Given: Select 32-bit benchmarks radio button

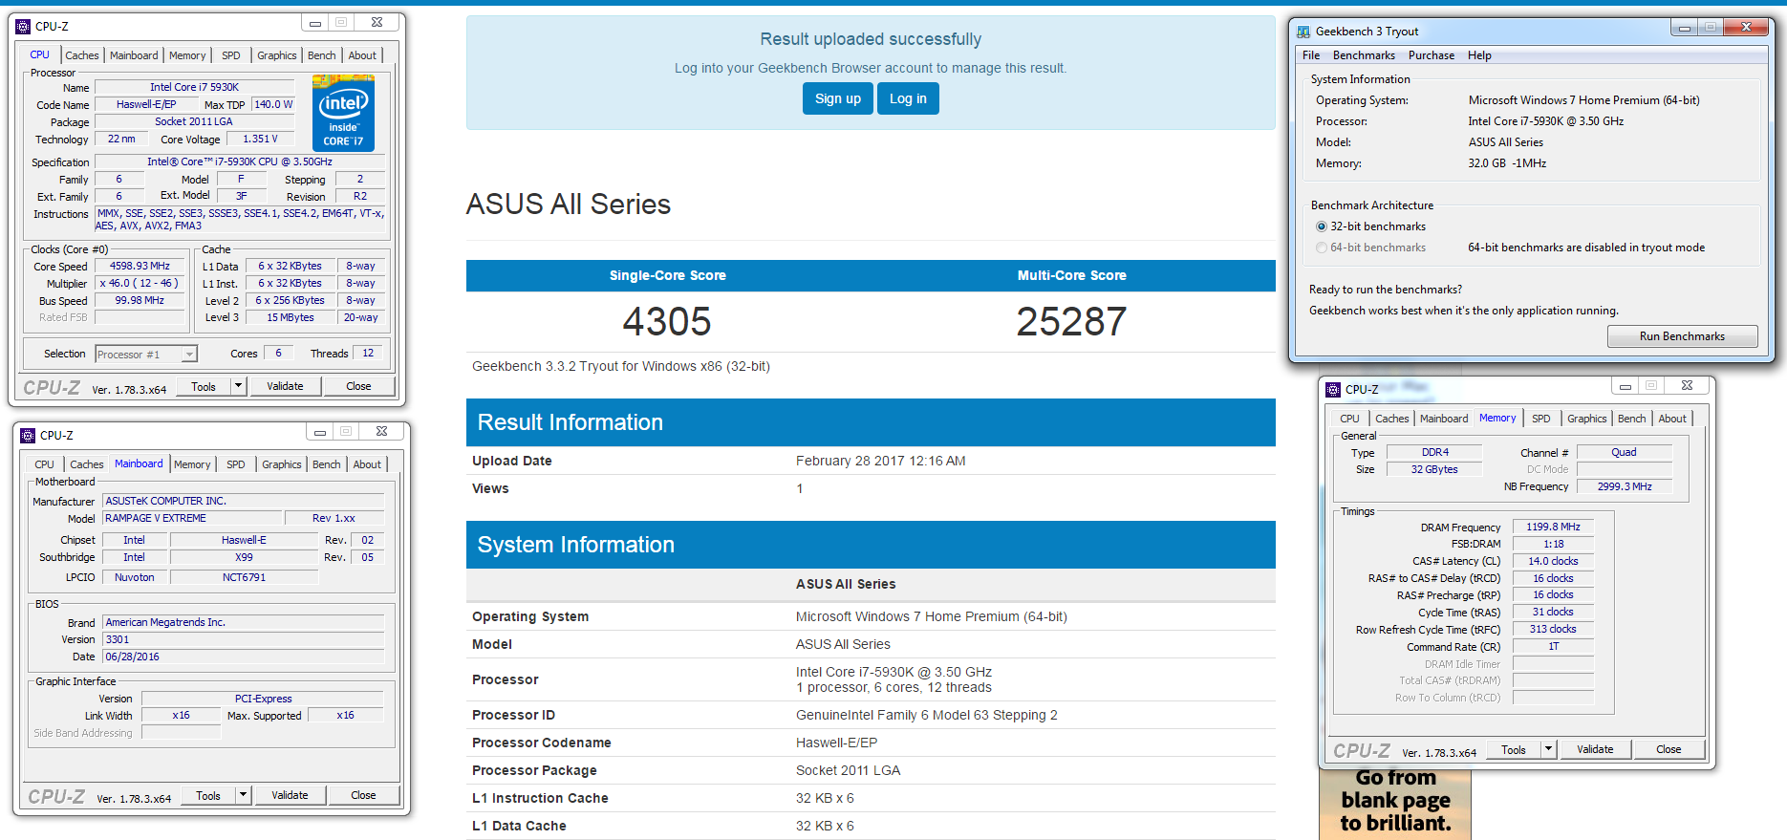Looking at the screenshot, I should (1322, 226).
